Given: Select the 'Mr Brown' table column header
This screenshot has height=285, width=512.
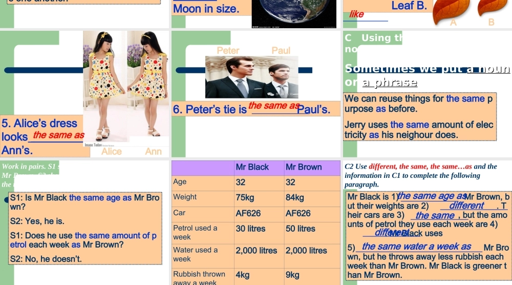Looking at the screenshot, I should click(x=304, y=167).
